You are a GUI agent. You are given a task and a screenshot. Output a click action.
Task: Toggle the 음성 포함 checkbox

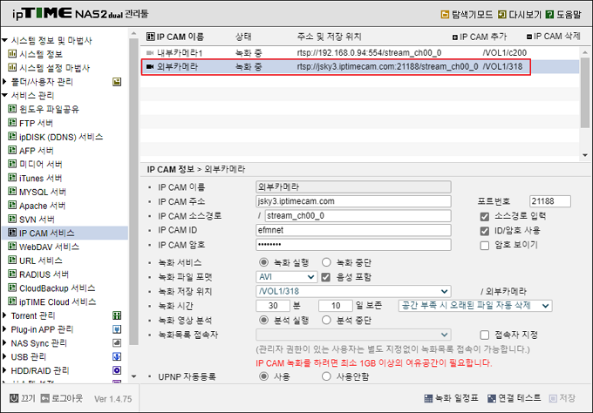click(325, 277)
